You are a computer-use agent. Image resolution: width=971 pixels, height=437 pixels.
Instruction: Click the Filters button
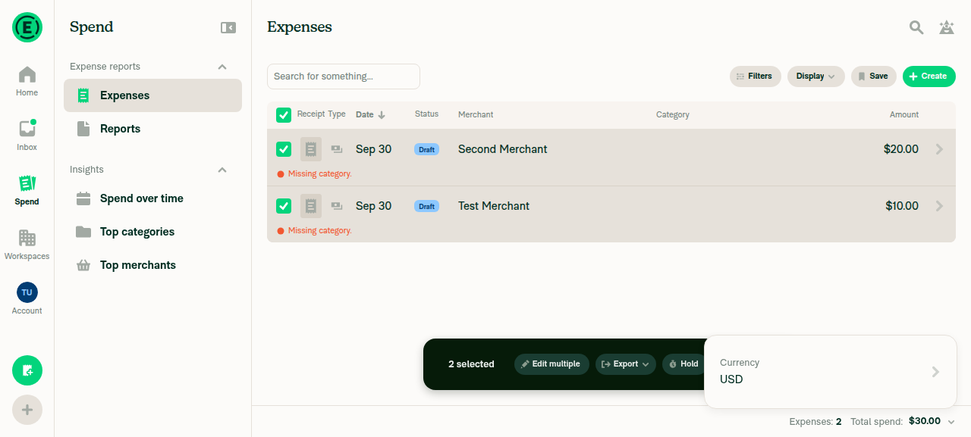(x=755, y=76)
